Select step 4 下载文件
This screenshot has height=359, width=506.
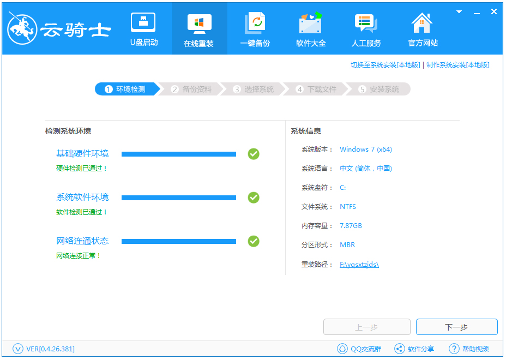tap(316, 89)
